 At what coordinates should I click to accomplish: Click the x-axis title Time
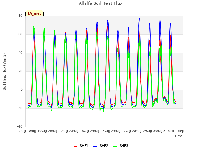pos(179,136)
